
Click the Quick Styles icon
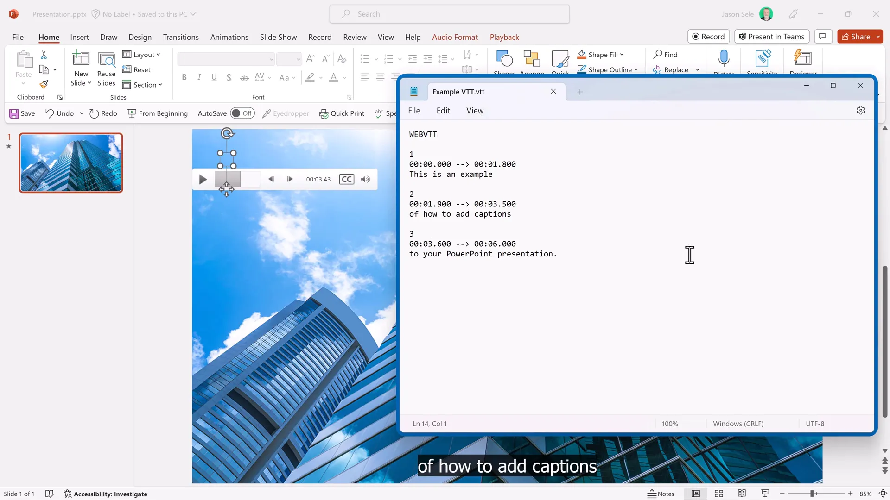[560, 59]
